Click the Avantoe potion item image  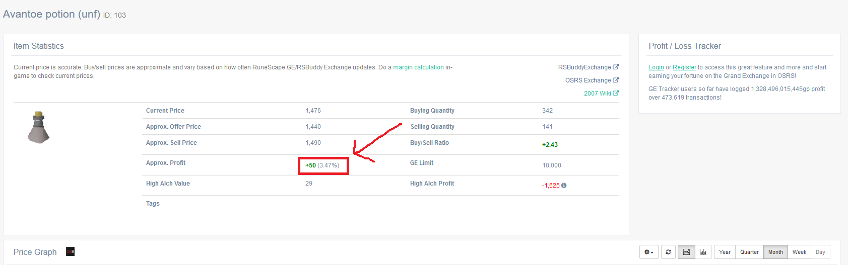(38, 127)
